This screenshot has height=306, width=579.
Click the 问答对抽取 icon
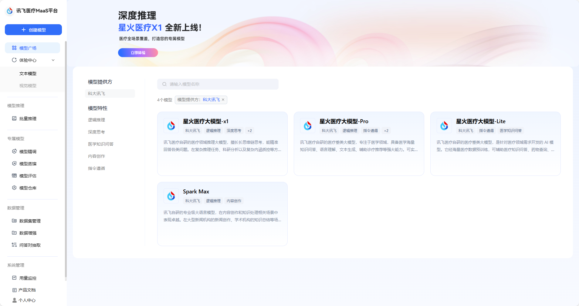click(14, 245)
